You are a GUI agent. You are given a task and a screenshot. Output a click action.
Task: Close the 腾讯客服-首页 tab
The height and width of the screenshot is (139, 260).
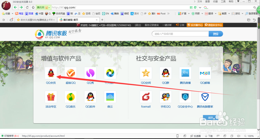(x=97, y=20)
